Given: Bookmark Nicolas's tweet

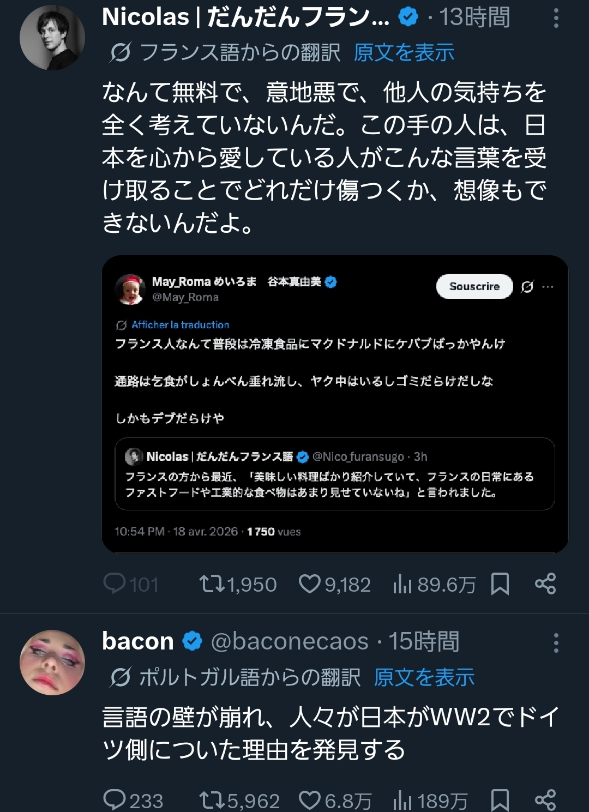Looking at the screenshot, I should pos(500,584).
